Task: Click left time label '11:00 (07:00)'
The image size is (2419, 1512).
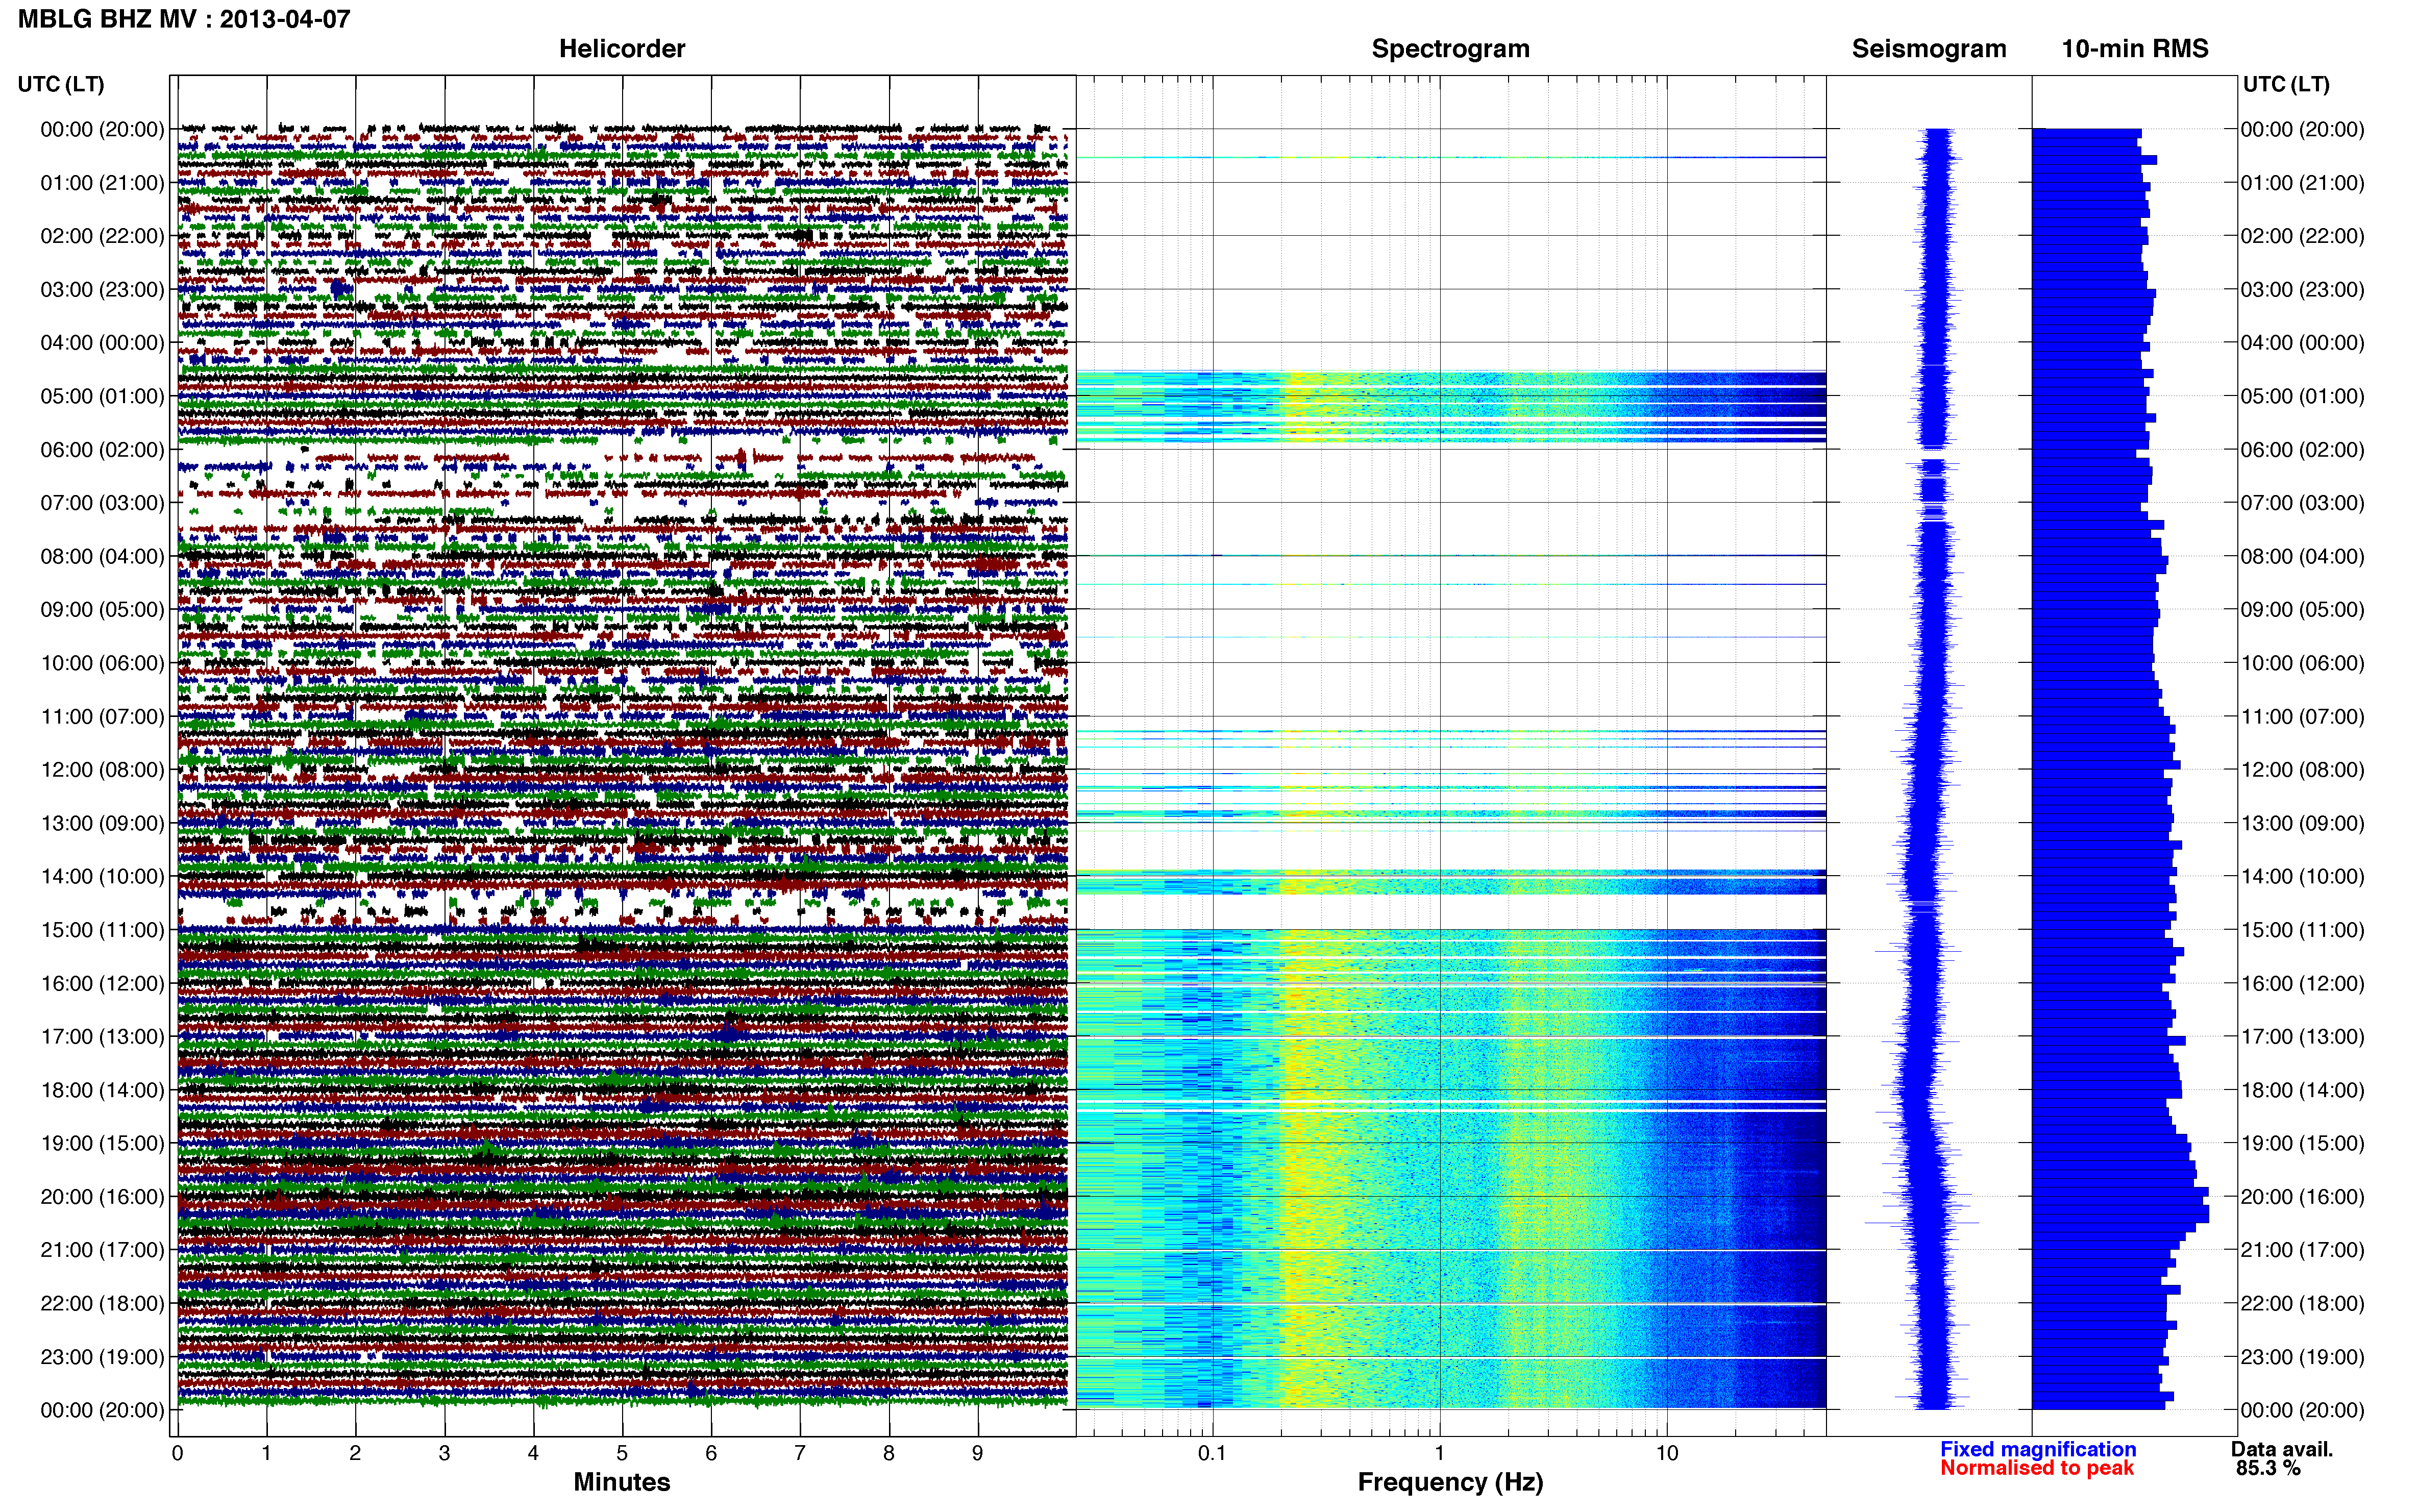Action: [102, 716]
